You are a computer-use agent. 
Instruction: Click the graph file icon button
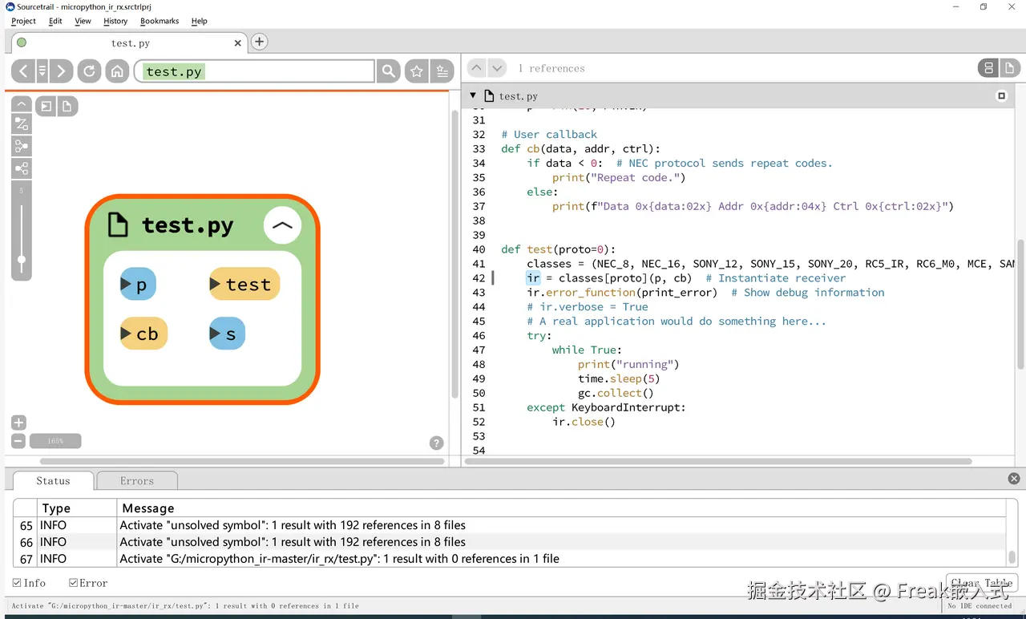[67, 106]
